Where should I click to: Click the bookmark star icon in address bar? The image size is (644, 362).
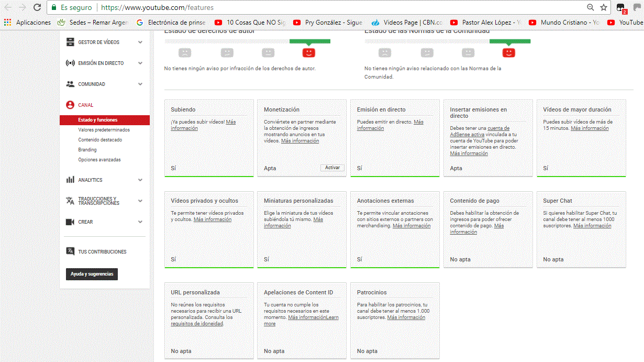[604, 7]
